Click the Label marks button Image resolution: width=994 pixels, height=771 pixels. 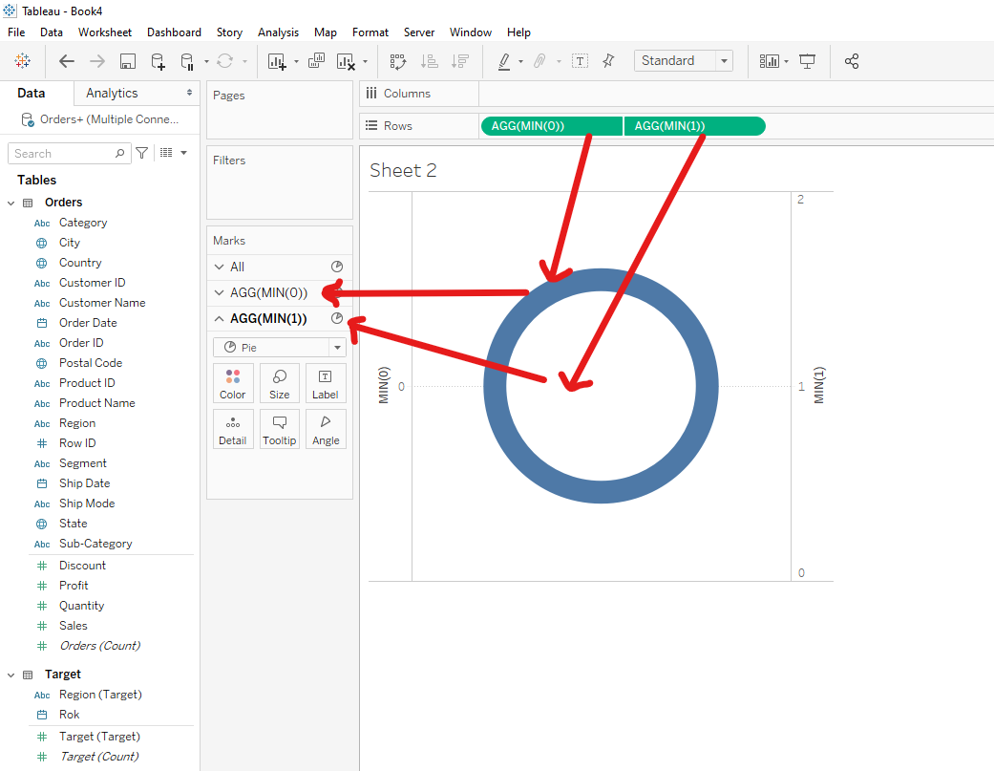coord(325,383)
